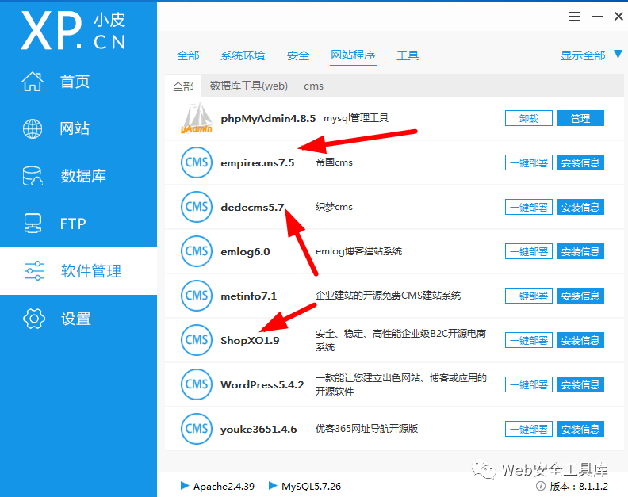
Task: Click 安装信息 for youke3651.4.6
Action: point(580,430)
